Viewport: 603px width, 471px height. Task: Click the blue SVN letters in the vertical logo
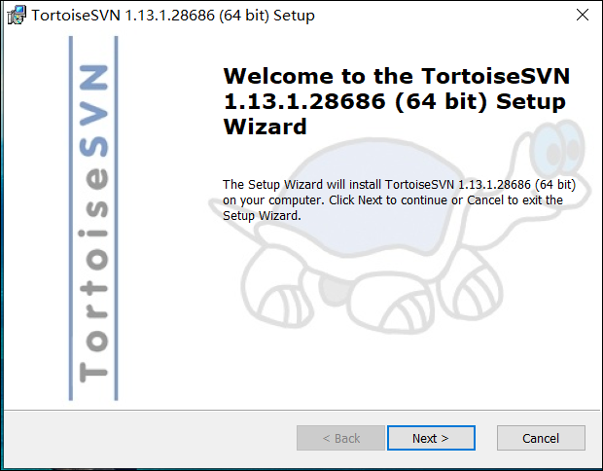click(x=93, y=111)
